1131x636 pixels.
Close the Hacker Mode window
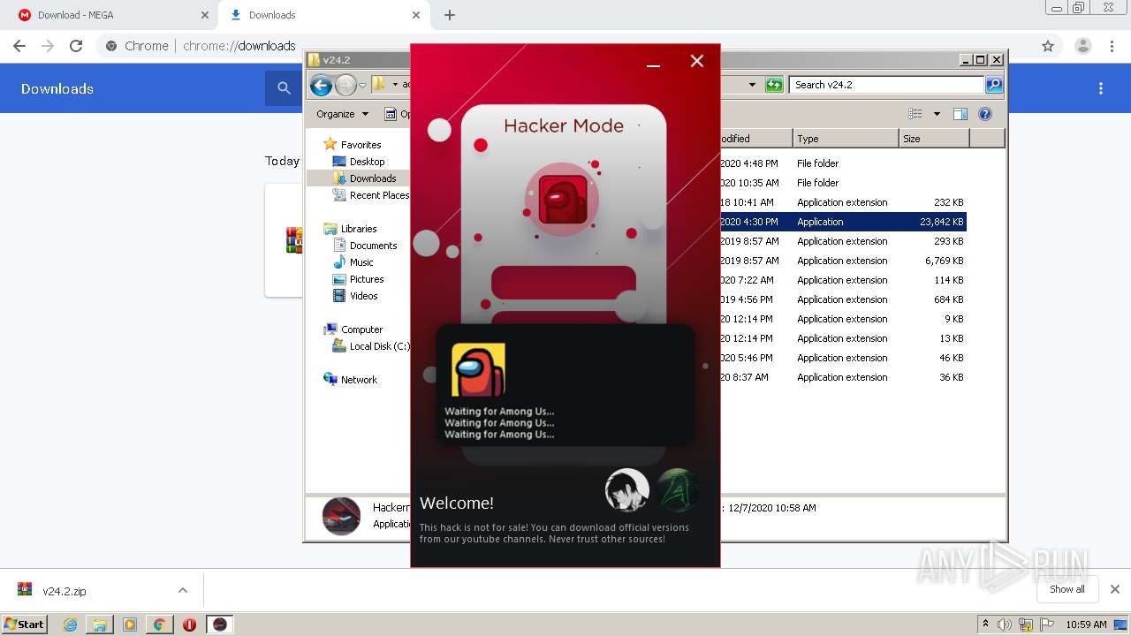coord(697,61)
